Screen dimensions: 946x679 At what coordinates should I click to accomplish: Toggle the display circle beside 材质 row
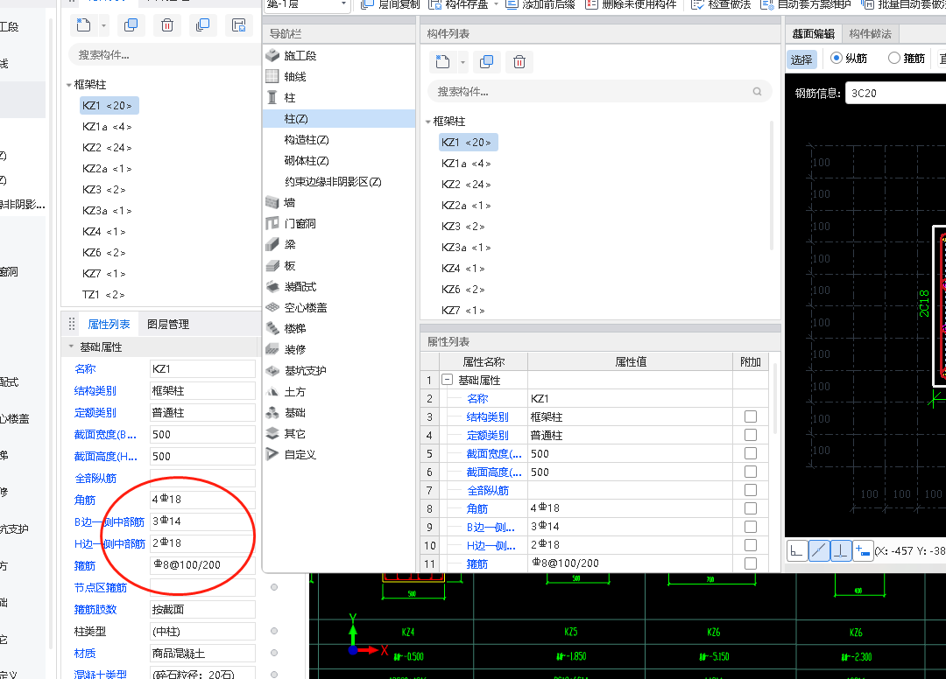click(274, 653)
